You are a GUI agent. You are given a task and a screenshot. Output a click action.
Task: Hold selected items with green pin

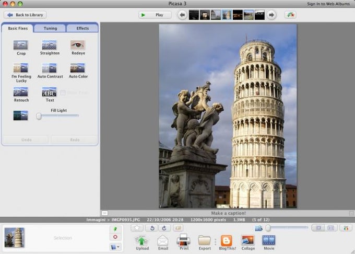click(115, 229)
